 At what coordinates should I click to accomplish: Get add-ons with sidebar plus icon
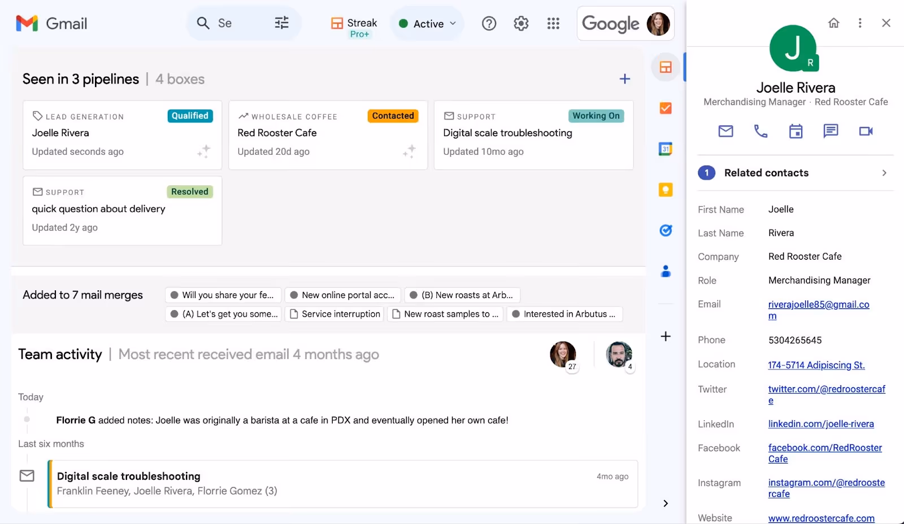tap(666, 337)
